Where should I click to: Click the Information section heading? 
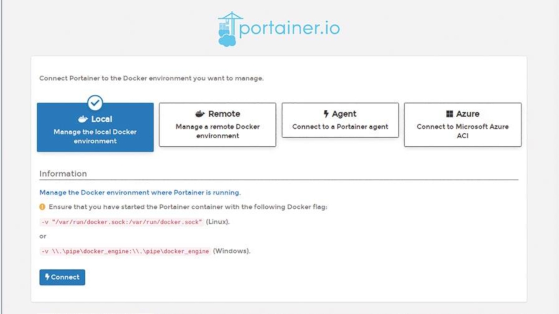[x=63, y=174]
